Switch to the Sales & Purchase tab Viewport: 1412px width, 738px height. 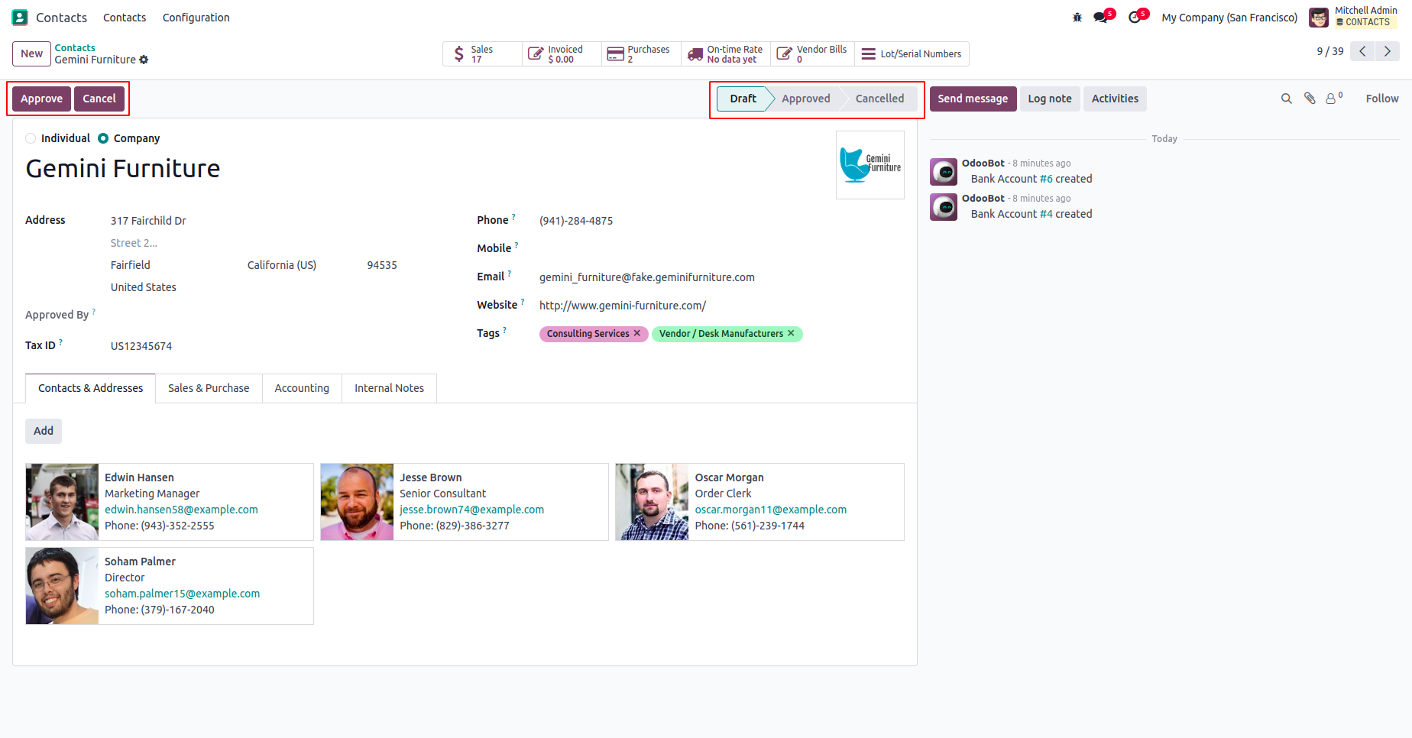209,388
